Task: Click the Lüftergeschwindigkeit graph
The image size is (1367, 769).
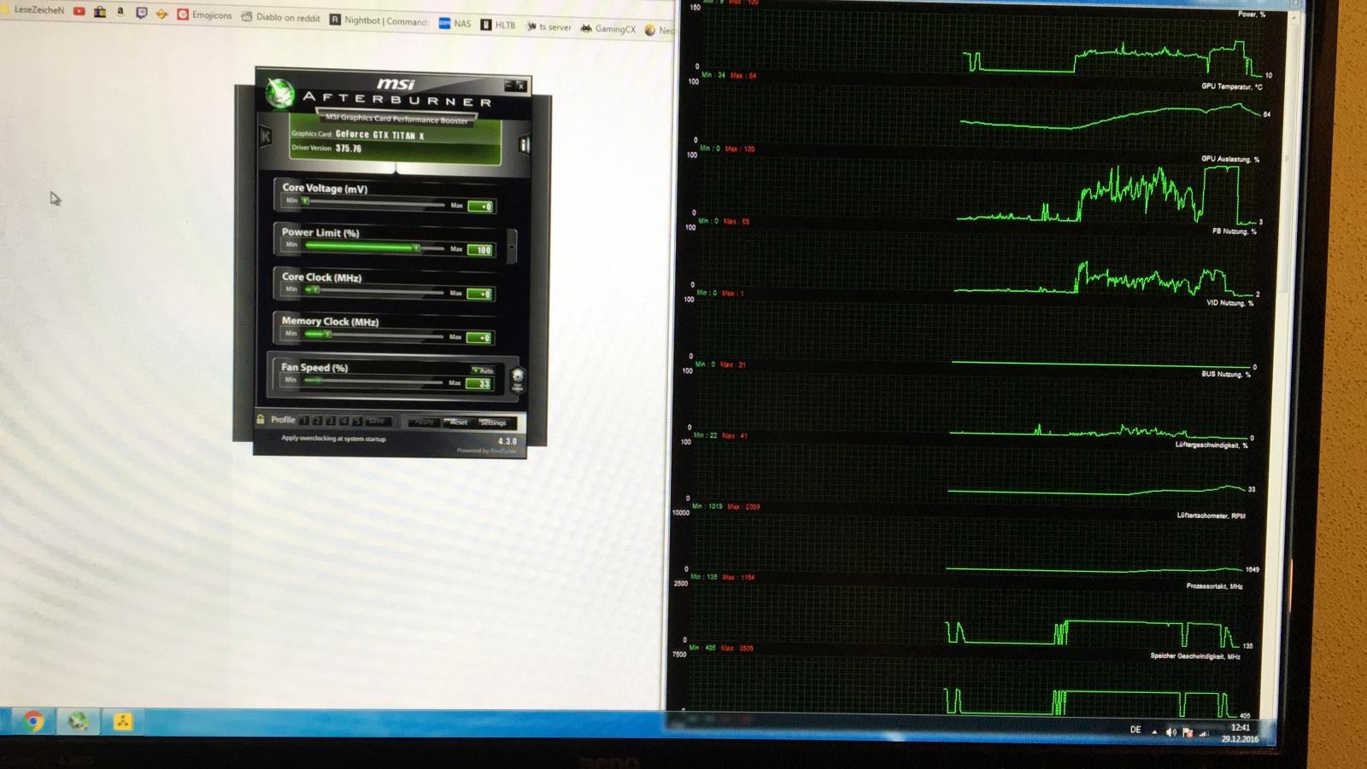Action: [967, 472]
